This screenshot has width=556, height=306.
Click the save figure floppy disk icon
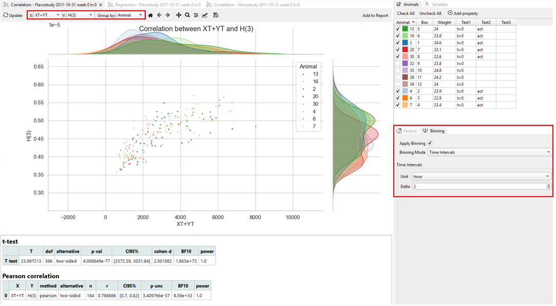(216, 15)
